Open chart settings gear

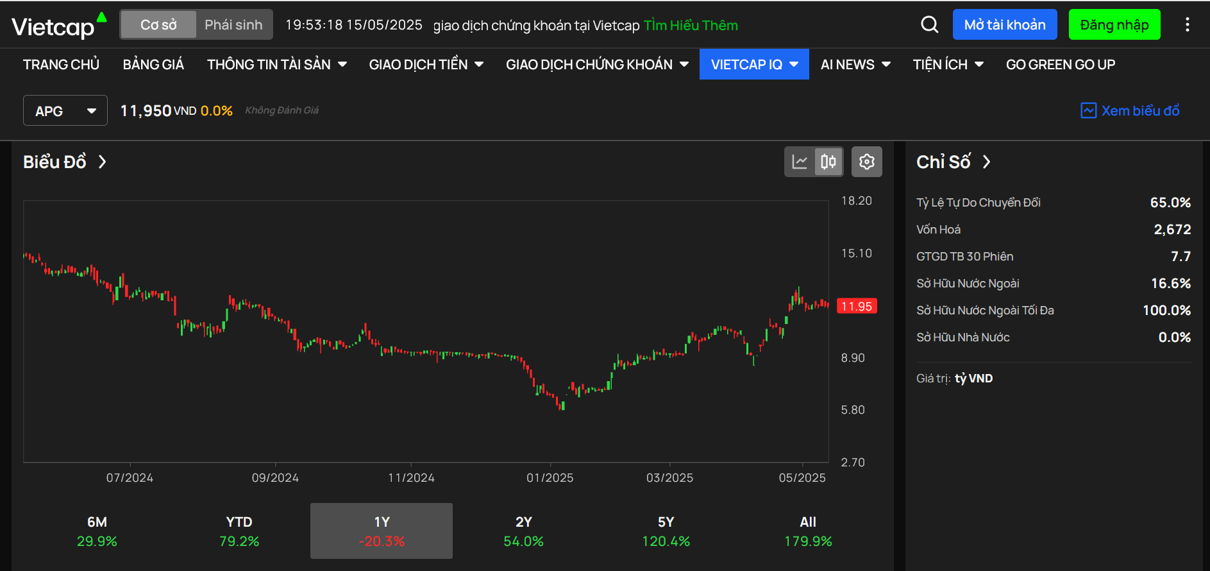coord(866,162)
